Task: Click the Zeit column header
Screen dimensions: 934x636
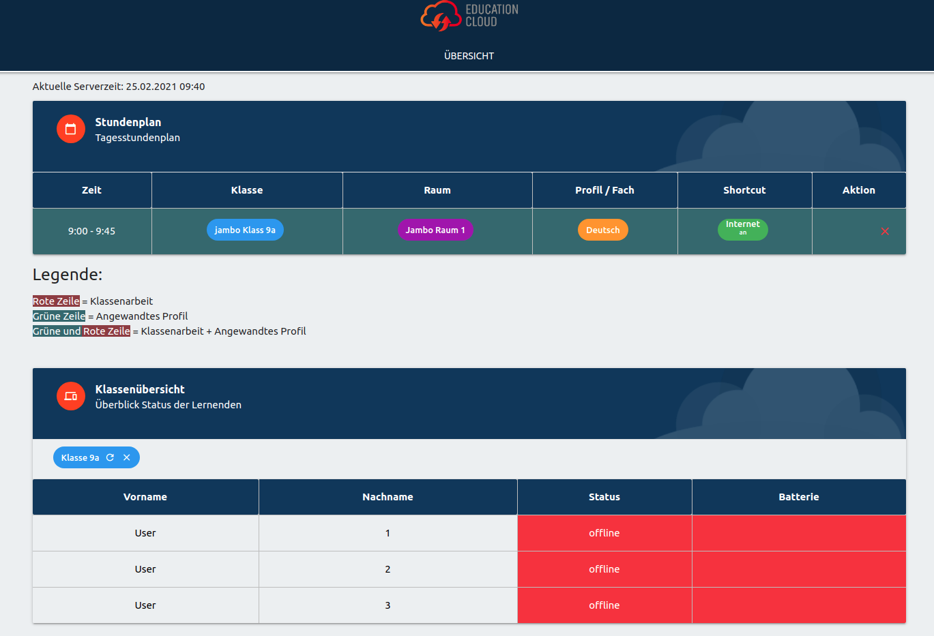Action: 91,190
